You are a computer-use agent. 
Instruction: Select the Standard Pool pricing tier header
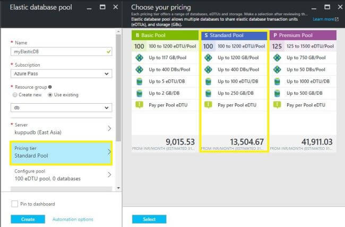point(234,35)
